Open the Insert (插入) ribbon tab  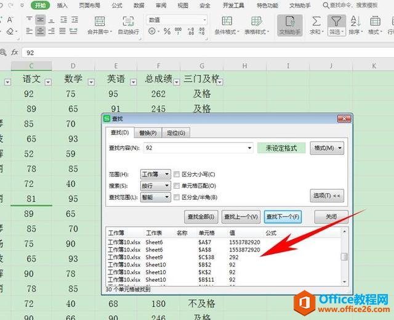point(62,6)
